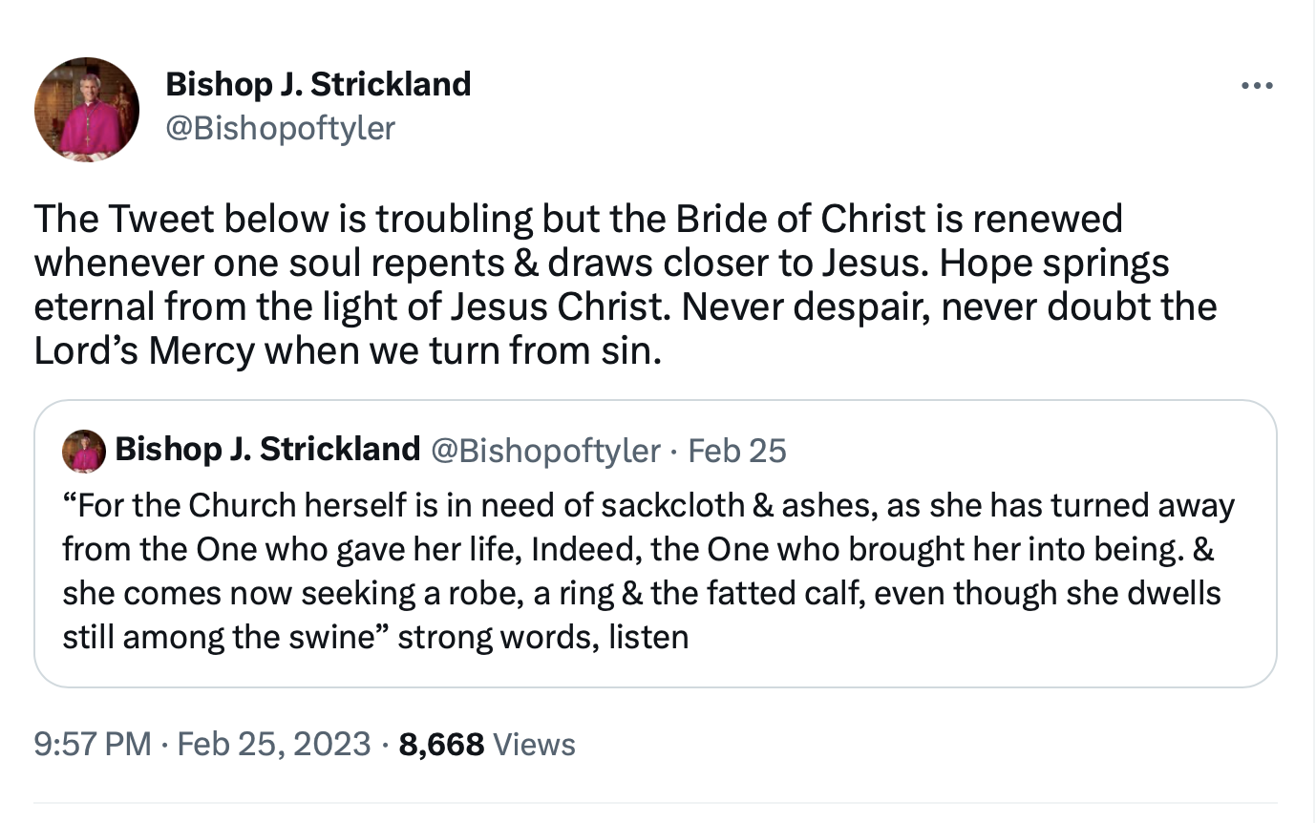Screen dimensions: 1316x823
Task: Click the line starting "eternal from the light"
Action: (626, 307)
